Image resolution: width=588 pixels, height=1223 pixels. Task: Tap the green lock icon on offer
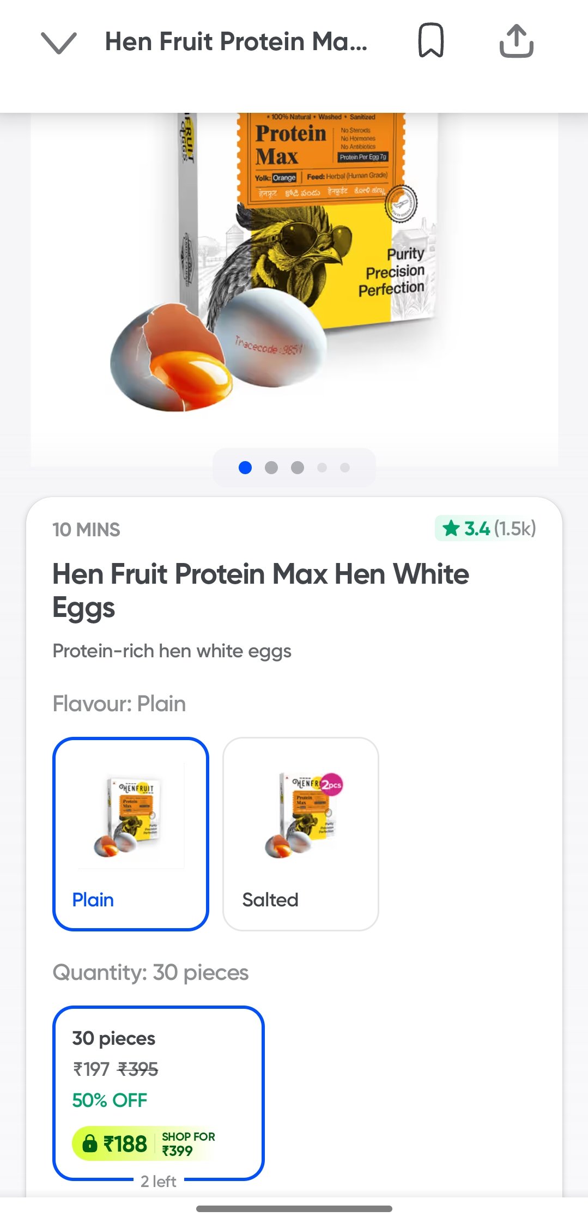90,1143
